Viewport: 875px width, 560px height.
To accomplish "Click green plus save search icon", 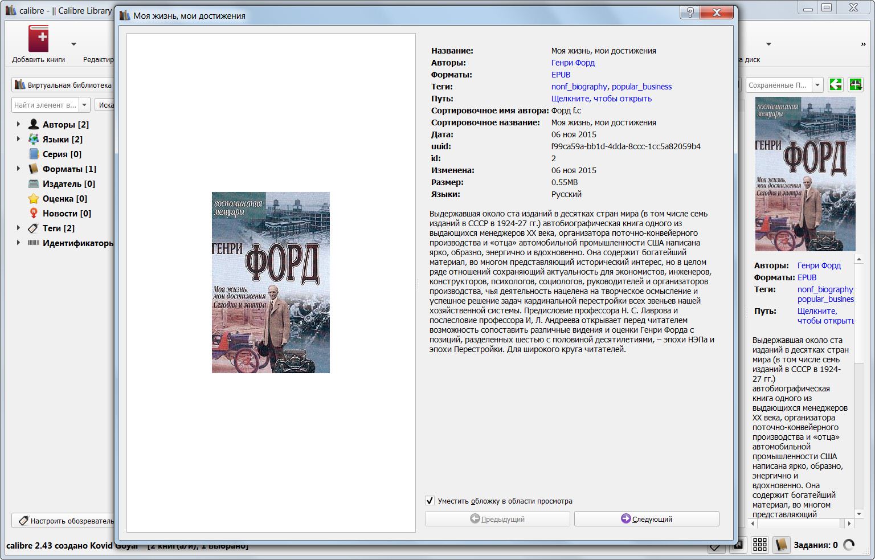I will pos(855,85).
